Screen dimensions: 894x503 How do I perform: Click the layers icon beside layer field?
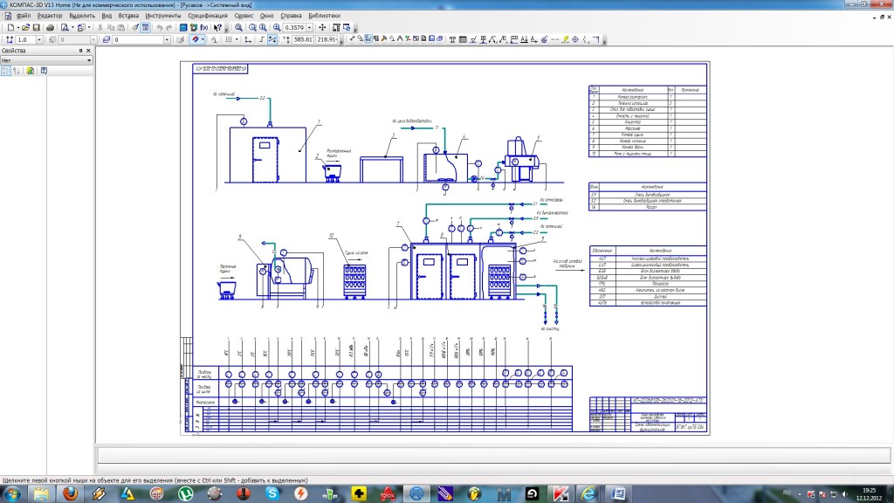(x=106, y=39)
